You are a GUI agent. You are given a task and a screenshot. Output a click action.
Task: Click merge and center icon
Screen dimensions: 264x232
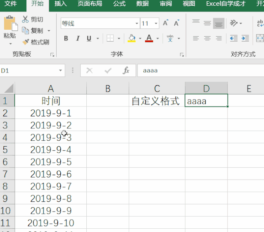[x=260, y=38]
